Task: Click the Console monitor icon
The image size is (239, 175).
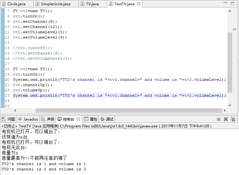Action: tap(59, 119)
